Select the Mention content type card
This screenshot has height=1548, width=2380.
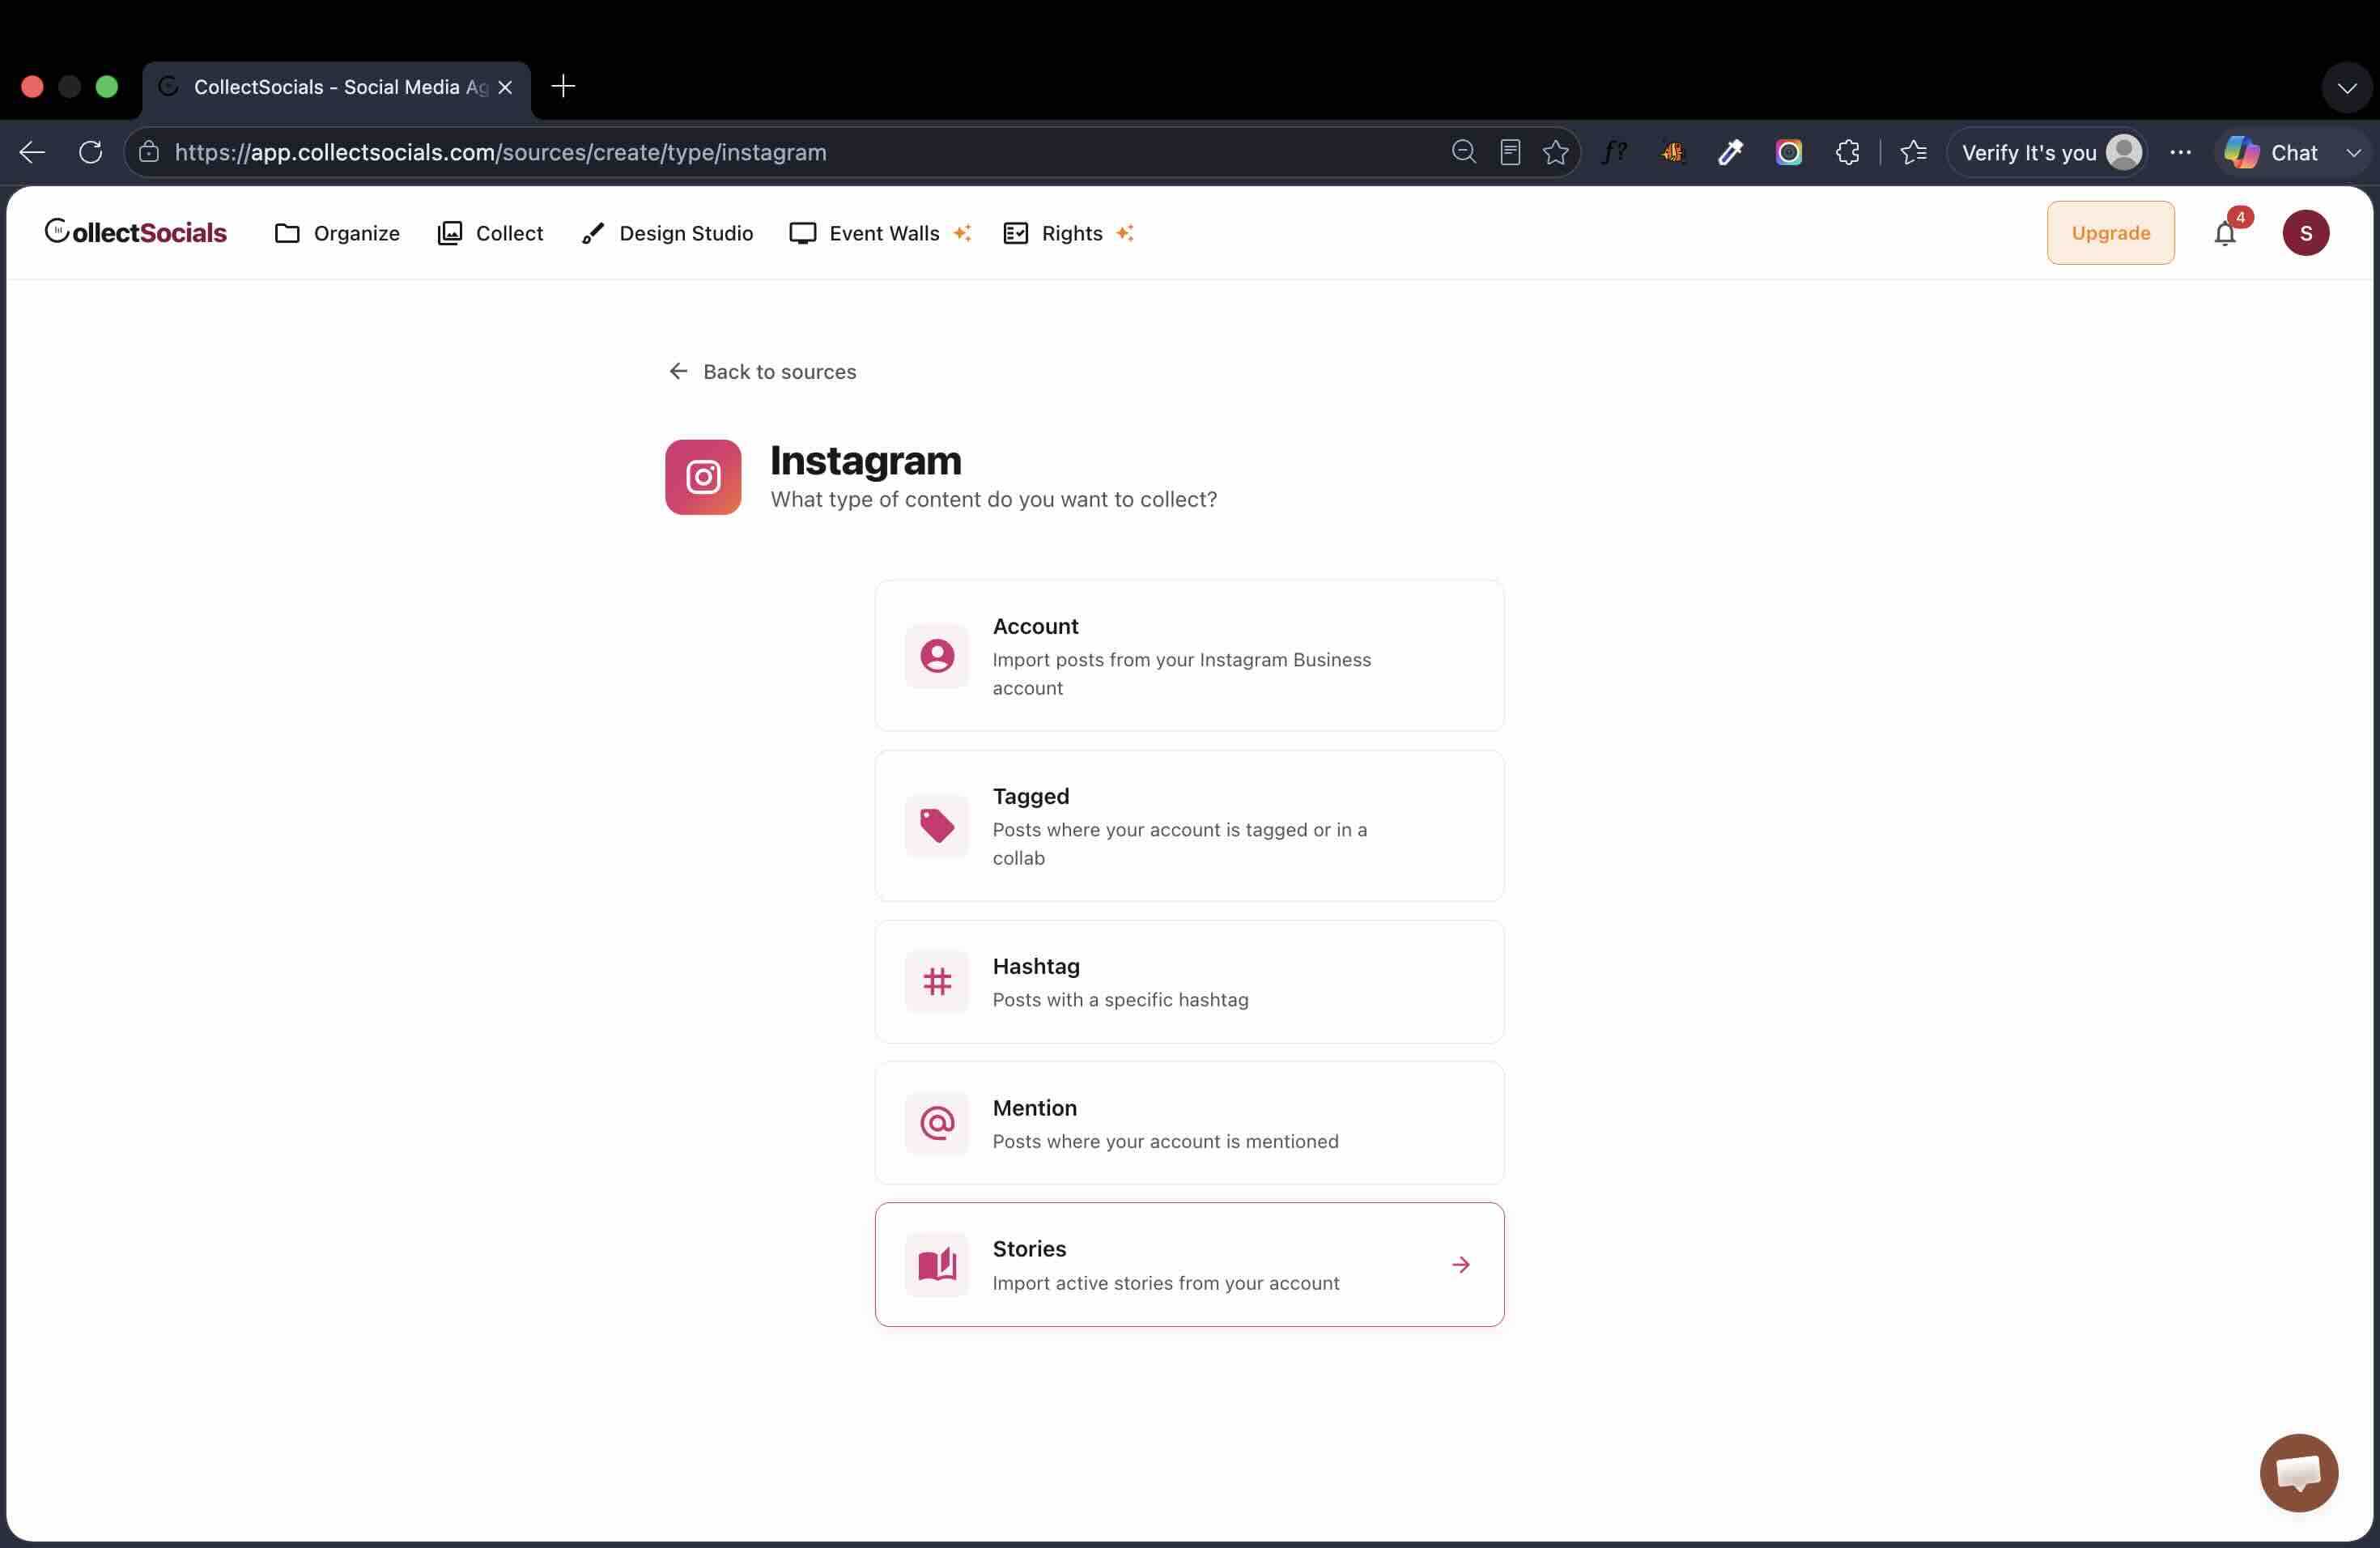point(1189,1123)
